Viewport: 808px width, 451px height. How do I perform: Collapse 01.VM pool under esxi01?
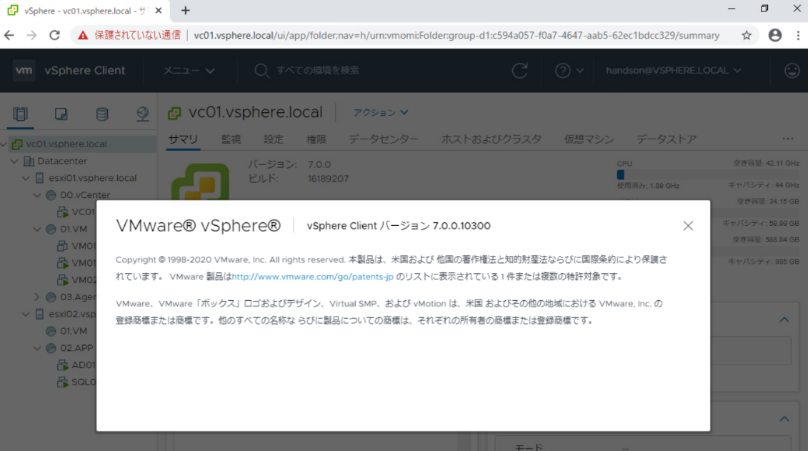[x=37, y=229]
